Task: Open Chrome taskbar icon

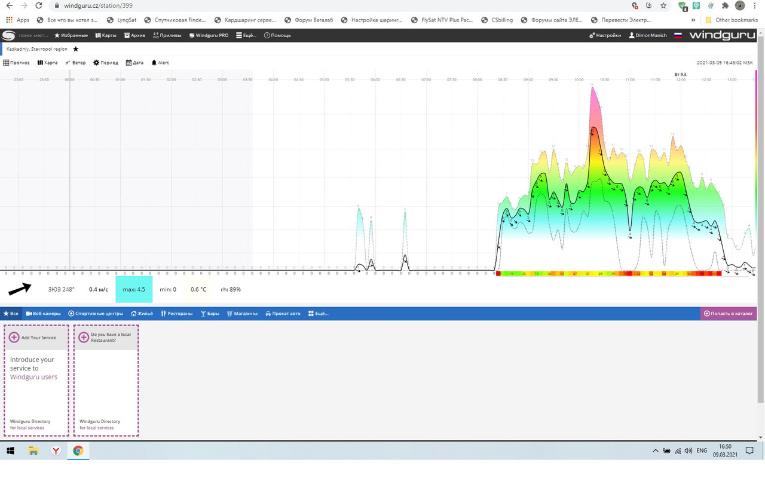Action: pyautogui.click(x=78, y=451)
